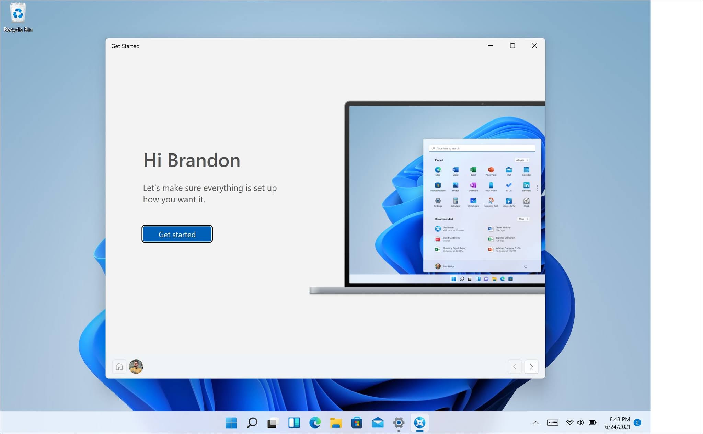This screenshot has width=703, height=434.
Task: Open the volume speaker tray icon
Action: click(x=580, y=423)
